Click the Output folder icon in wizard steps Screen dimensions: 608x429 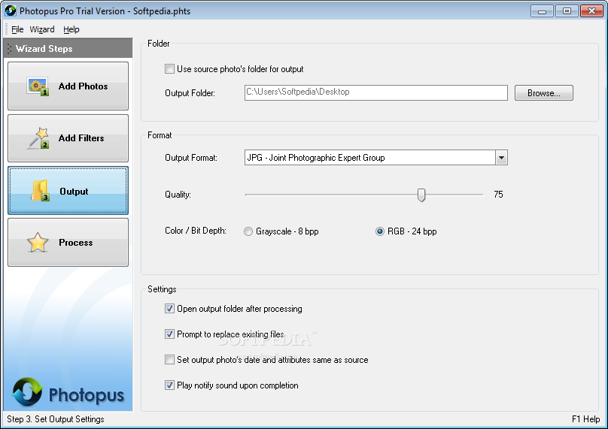(x=40, y=191)
